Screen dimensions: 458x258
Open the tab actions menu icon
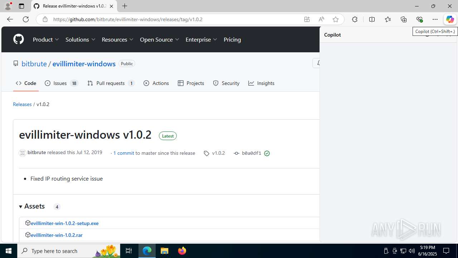pyautogui.click(x=21, y=6)
